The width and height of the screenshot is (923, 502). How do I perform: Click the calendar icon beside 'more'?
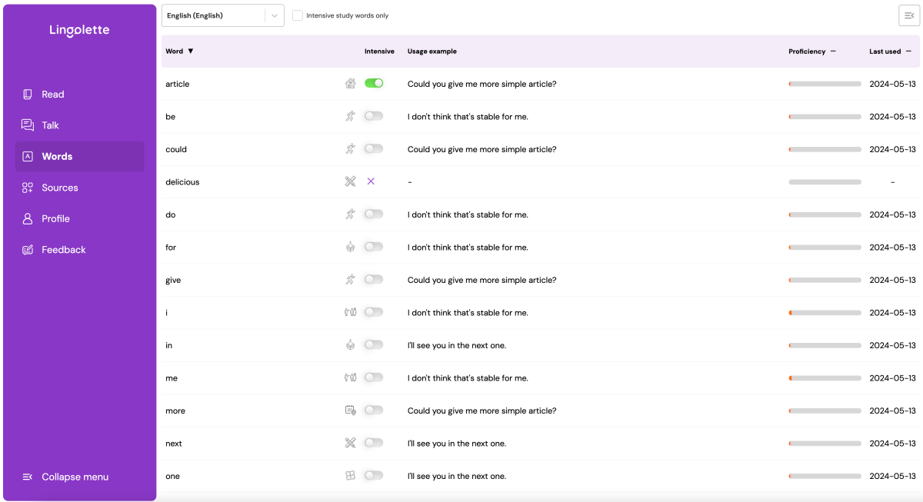point(350,411)
